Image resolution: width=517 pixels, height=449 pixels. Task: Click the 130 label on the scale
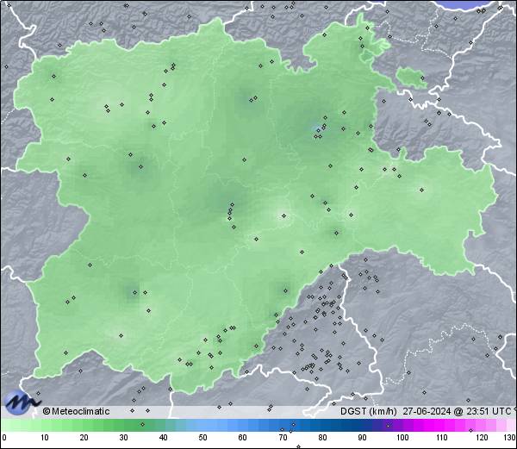510,438
